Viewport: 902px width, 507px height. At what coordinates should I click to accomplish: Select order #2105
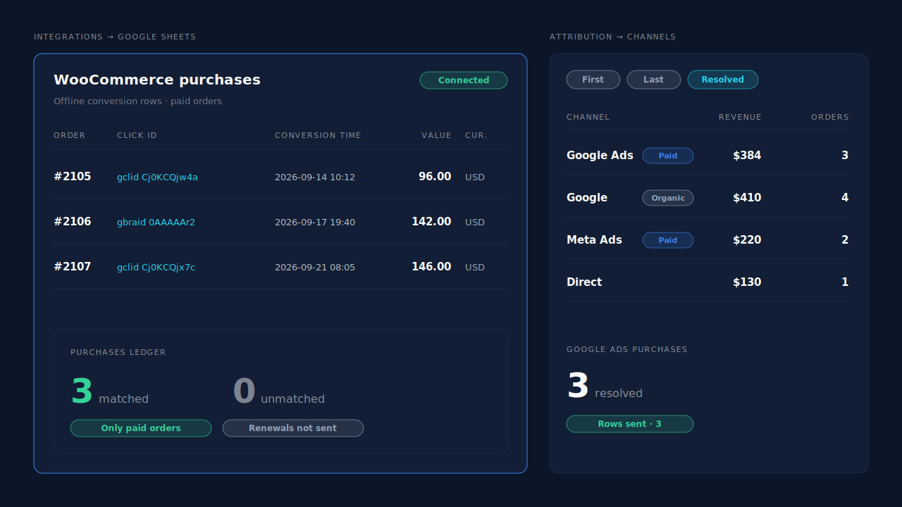73,177
